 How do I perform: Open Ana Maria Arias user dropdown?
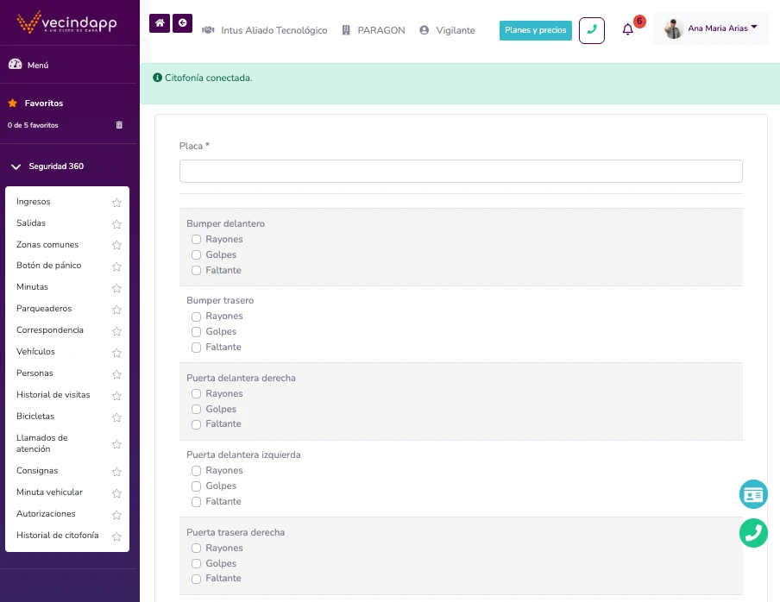pyautogui.click(x=711, y=28)
